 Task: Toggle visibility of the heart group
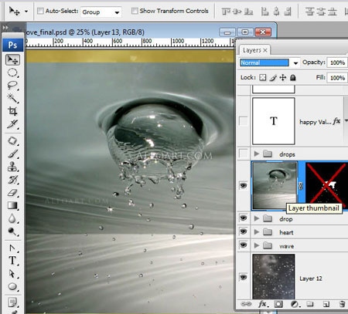(243, 231)
